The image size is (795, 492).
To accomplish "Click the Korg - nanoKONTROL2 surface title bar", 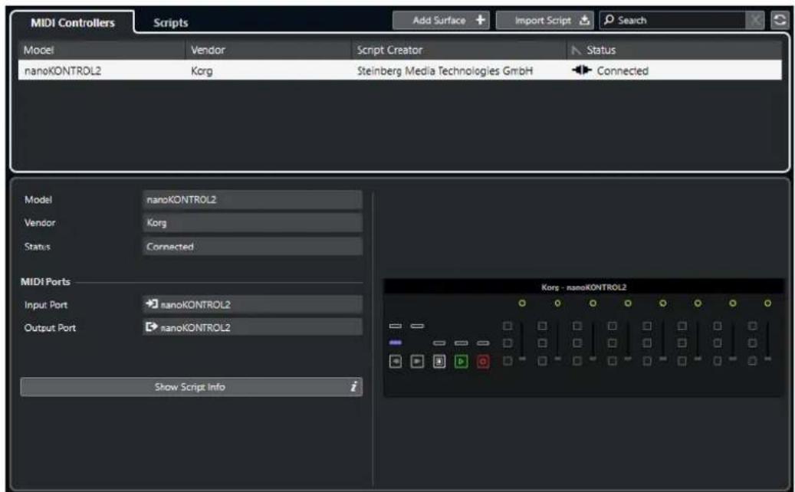I will tap(583, 287).
